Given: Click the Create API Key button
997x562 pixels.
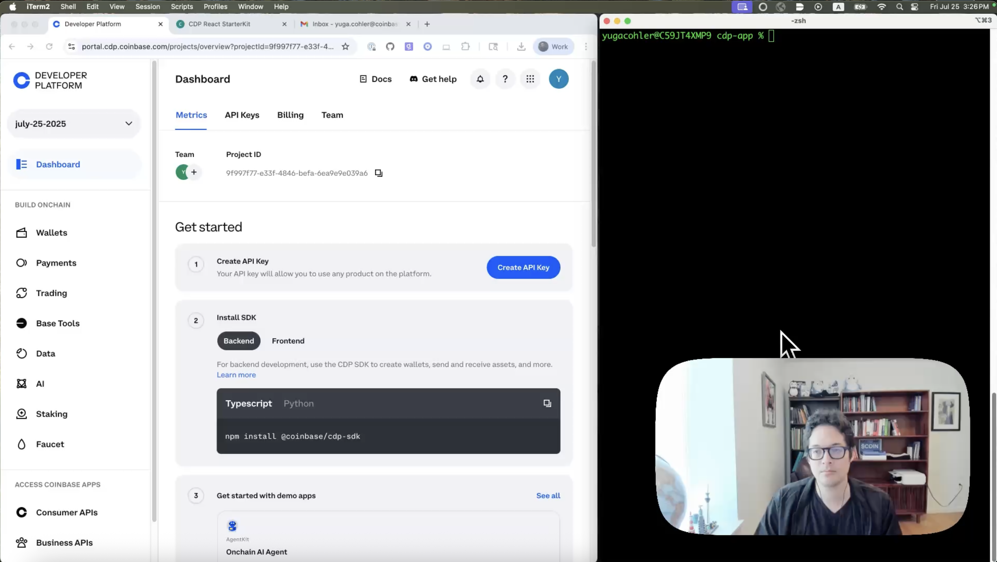Looking at the screenshot, I should click(x=523, y=267).
